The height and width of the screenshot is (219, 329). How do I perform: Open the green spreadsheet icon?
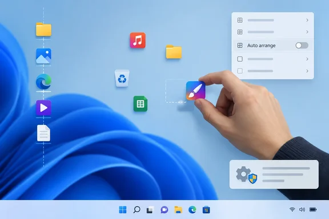[x=141, y=104]
